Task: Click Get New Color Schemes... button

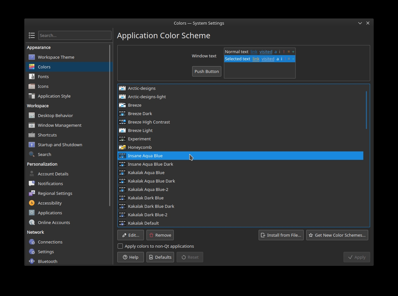Action: (337, 235)
